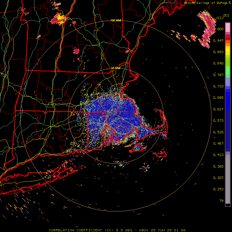Click the 0.733 color scale value

point(218,86)
